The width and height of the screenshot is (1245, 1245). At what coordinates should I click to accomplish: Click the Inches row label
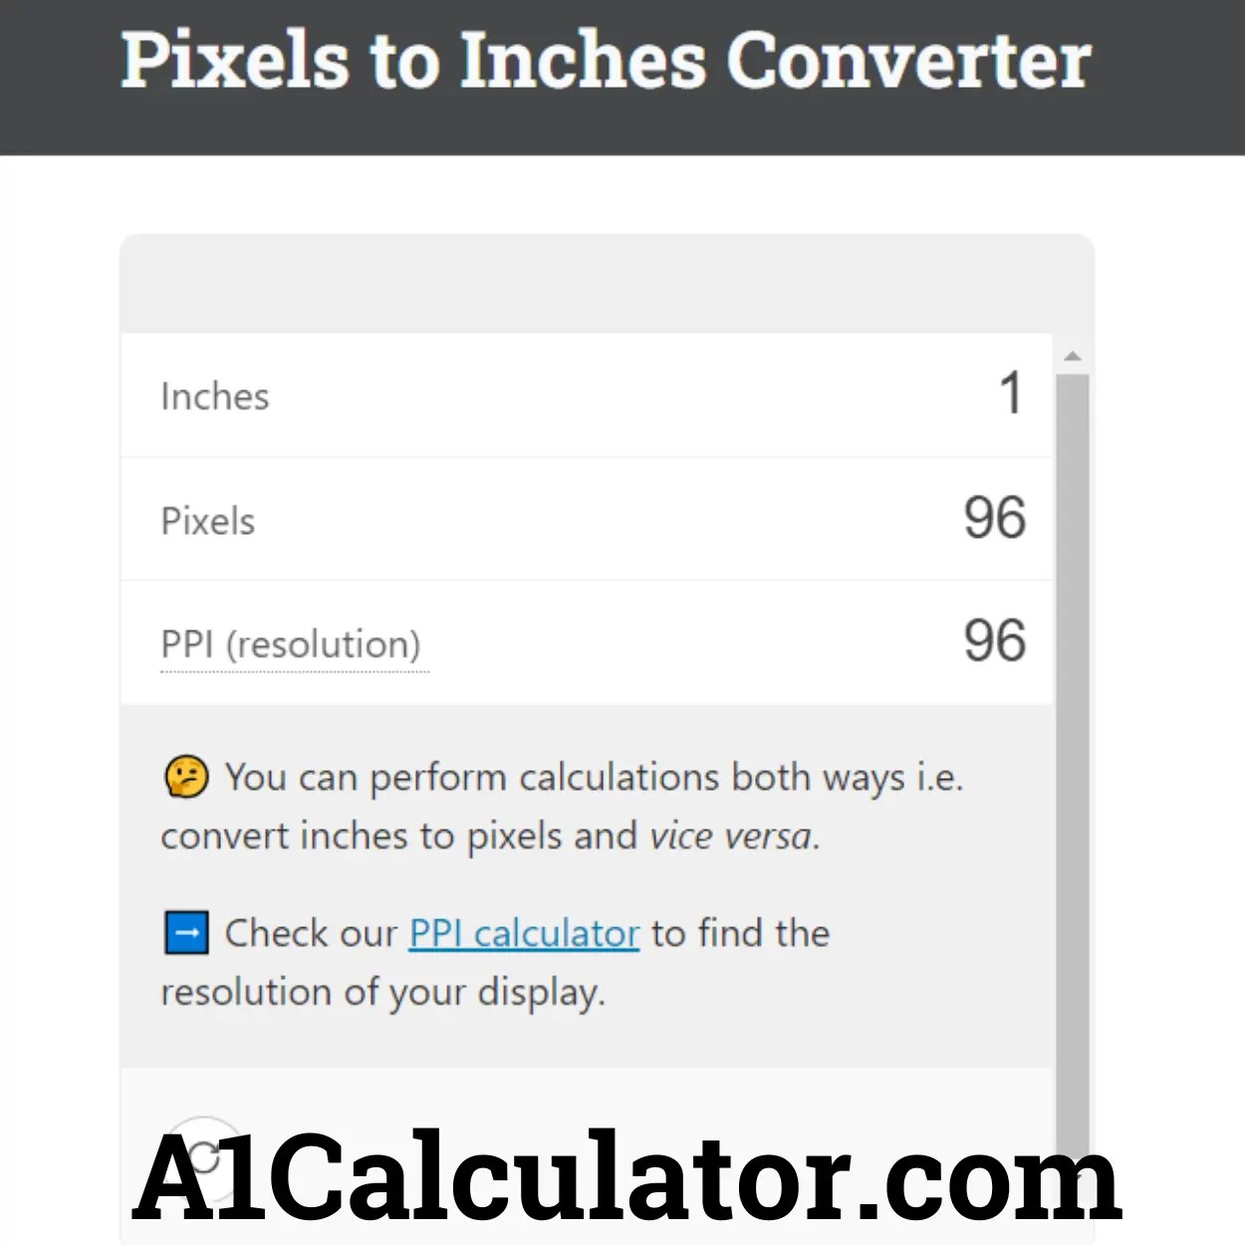(x=214, y=395)
